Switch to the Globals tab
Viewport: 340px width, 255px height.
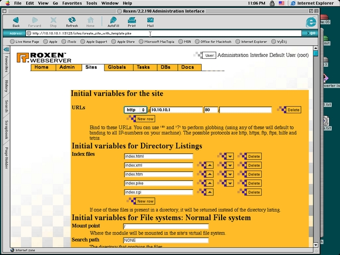(x=116, y=67)
